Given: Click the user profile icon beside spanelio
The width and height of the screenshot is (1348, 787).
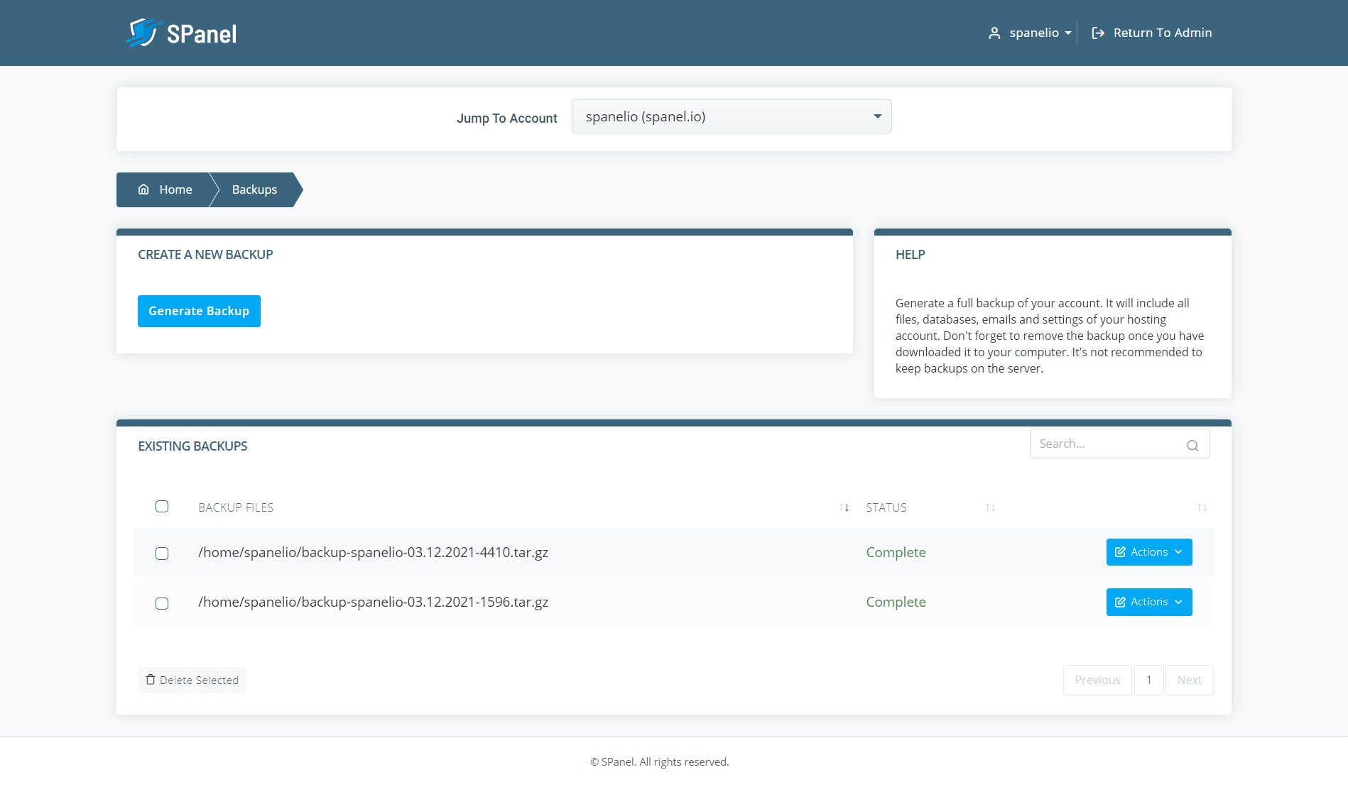Looking at the screenshot, I should tap(994, 33).
